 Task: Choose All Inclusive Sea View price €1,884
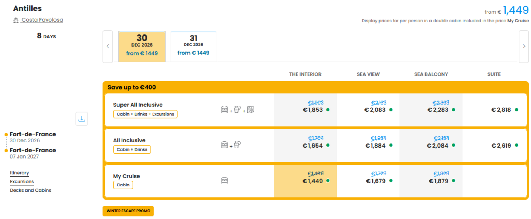(x=368, y=145)
